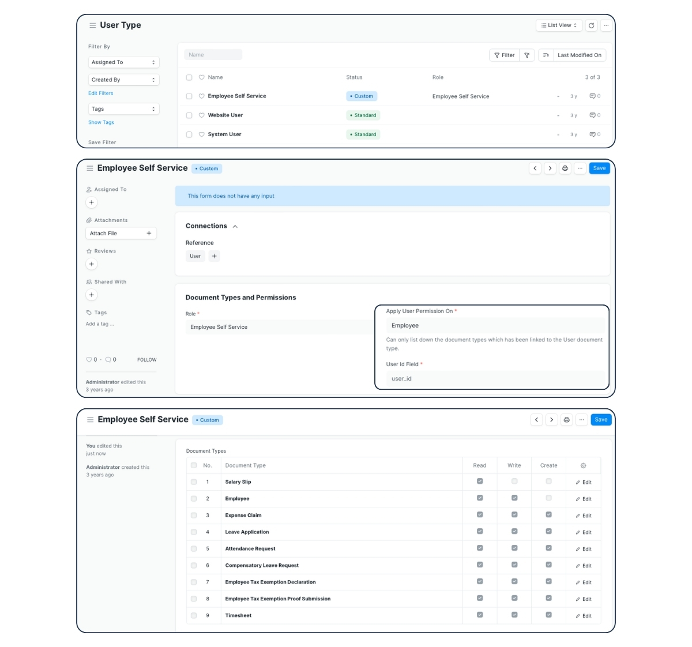This screenshot has height=647, width=692.
Task: Tick the Employee Self Service row checkbox
Action: (189, 96)
